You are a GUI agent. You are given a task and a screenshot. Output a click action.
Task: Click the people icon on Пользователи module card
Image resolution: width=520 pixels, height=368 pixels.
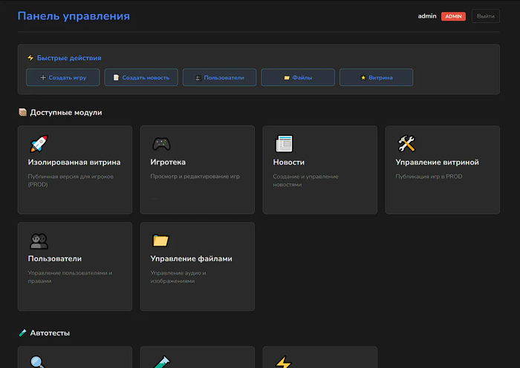(39, 240)
